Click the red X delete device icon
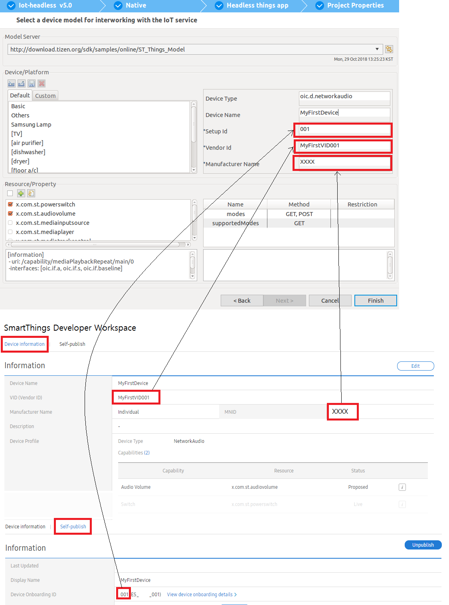The image size is (449, 605). click(x=42, y=83)
